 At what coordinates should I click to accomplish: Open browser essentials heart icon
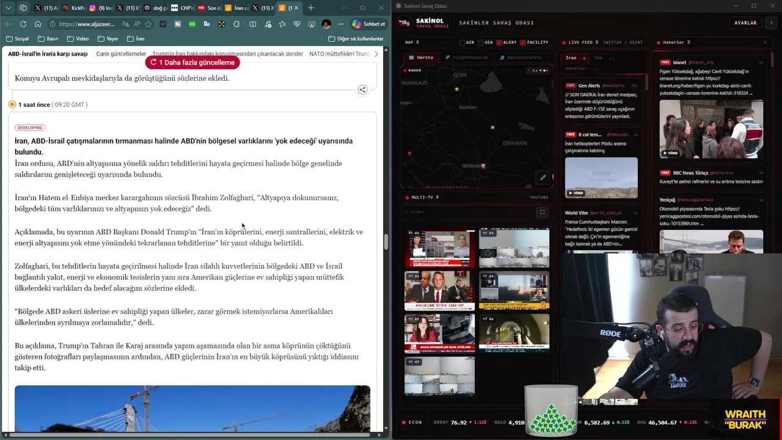297,24
